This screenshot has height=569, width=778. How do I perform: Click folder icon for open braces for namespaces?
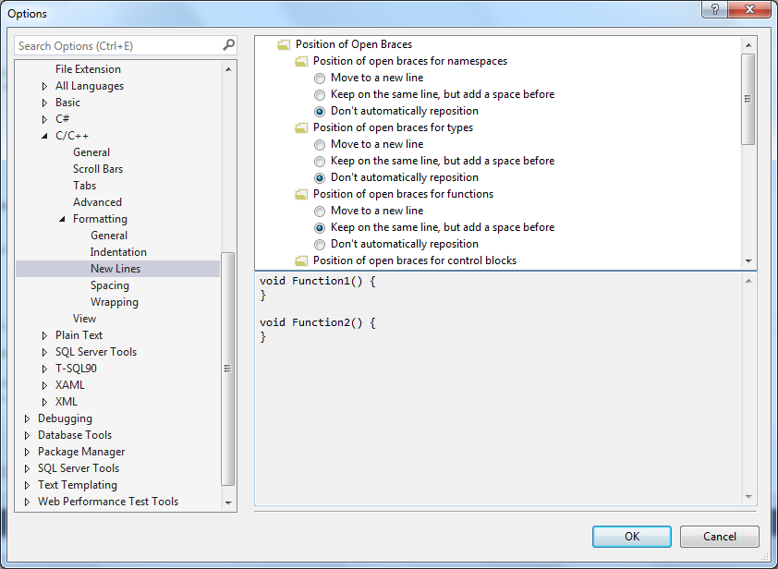301,61
